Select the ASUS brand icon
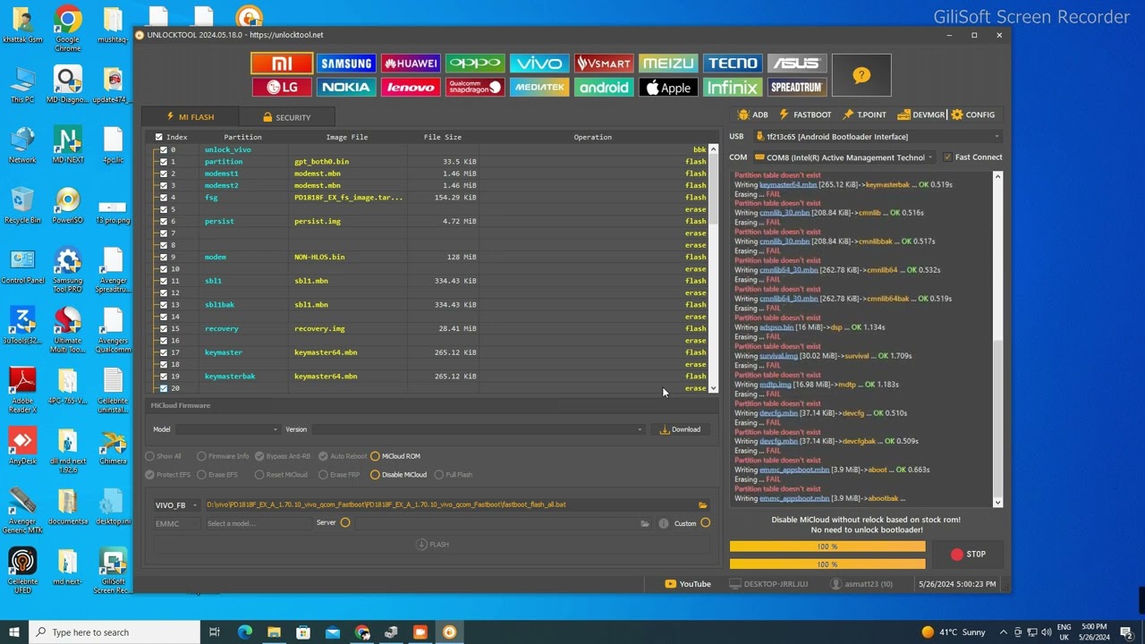This screenshot has width=1145, height=644. coord(796,64)
